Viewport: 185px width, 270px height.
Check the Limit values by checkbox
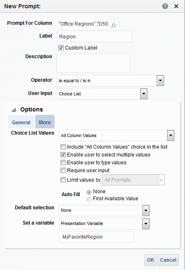[x=63, y=180]
